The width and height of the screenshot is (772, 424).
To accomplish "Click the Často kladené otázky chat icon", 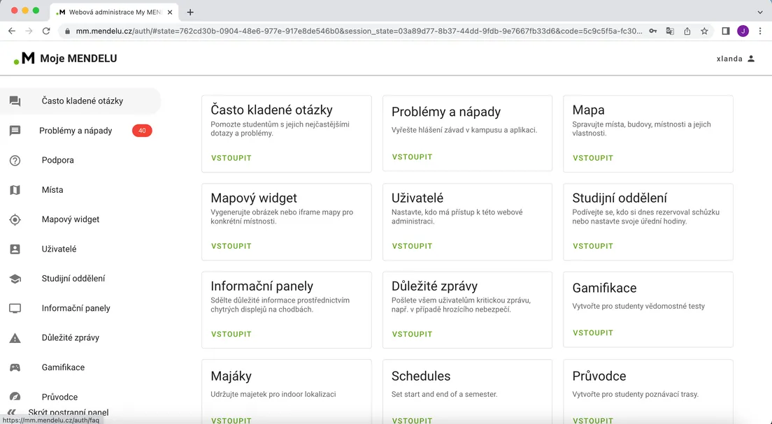I will click(15, 101).
